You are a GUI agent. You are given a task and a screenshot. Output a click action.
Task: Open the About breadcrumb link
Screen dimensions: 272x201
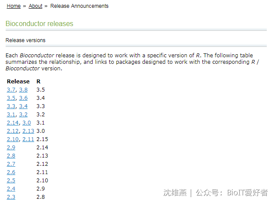click(x=35, y=6)
